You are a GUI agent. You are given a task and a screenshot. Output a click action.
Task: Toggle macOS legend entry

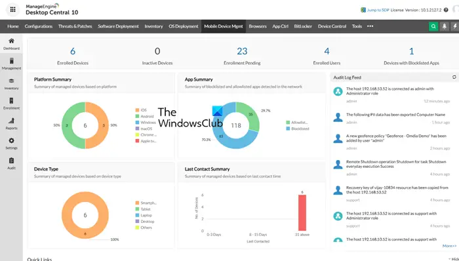click(144, 129)
